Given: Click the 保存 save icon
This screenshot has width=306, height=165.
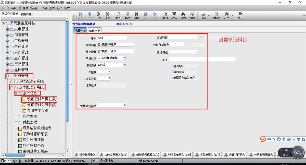Looking at the screenshot, I should [x=145, y=16].
